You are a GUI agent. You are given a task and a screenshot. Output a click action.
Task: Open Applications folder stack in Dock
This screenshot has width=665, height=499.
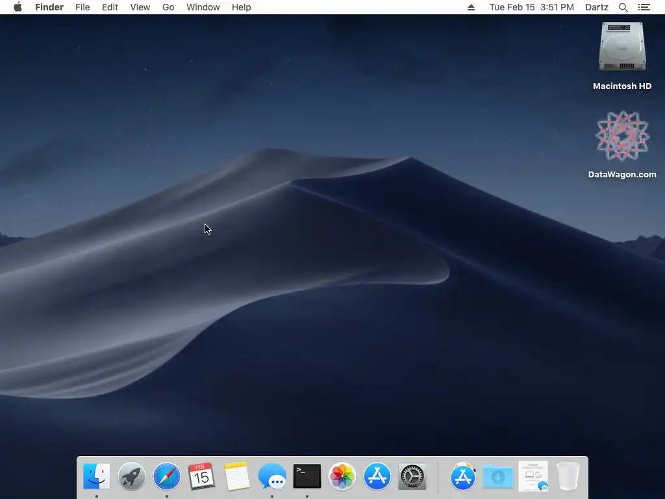pyautogui.click(x=462, y=476)
